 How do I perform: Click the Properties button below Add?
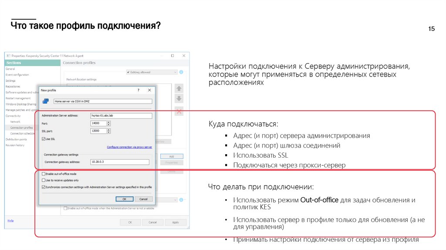[172, 163]
